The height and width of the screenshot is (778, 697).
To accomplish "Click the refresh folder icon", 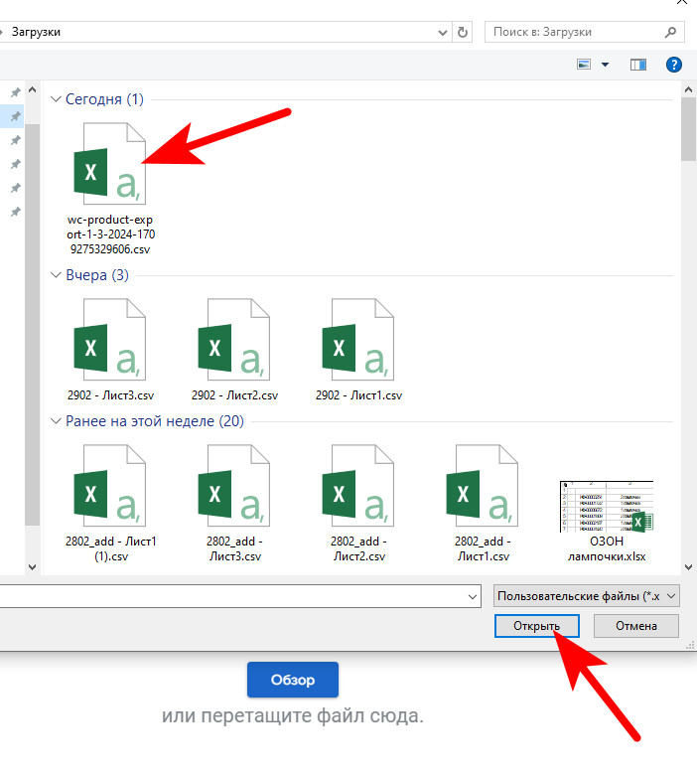I will coord(462,32).
